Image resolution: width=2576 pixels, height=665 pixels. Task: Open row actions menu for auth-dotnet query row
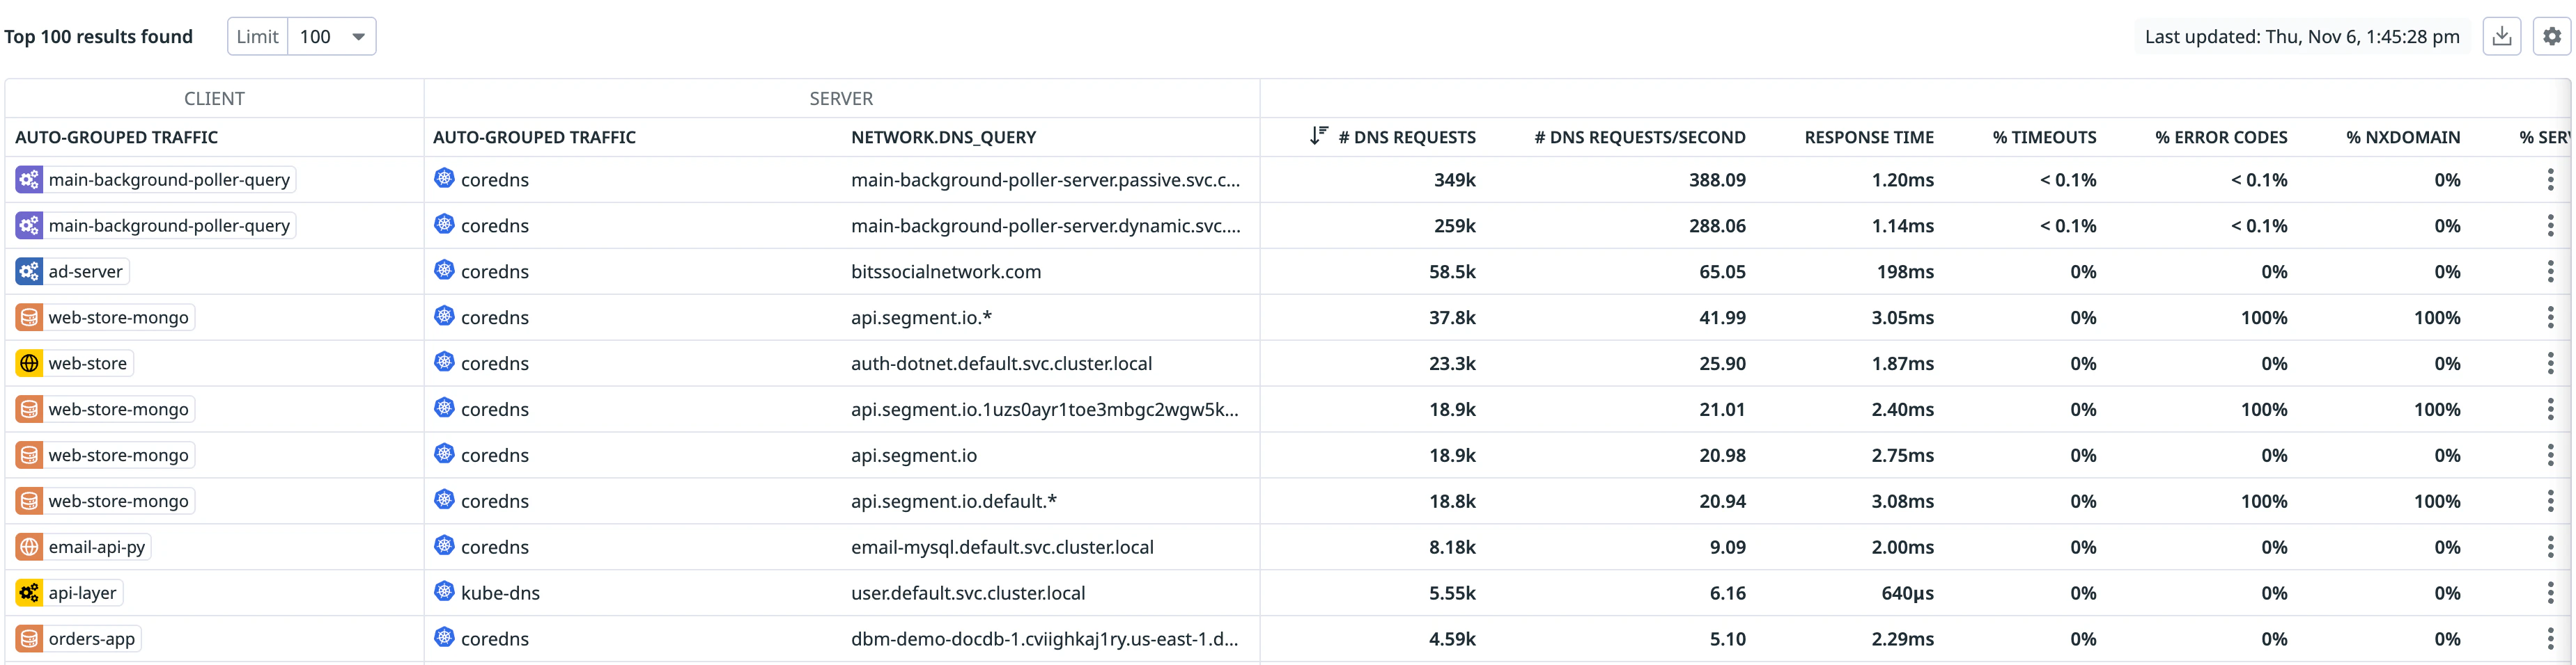2552,362
